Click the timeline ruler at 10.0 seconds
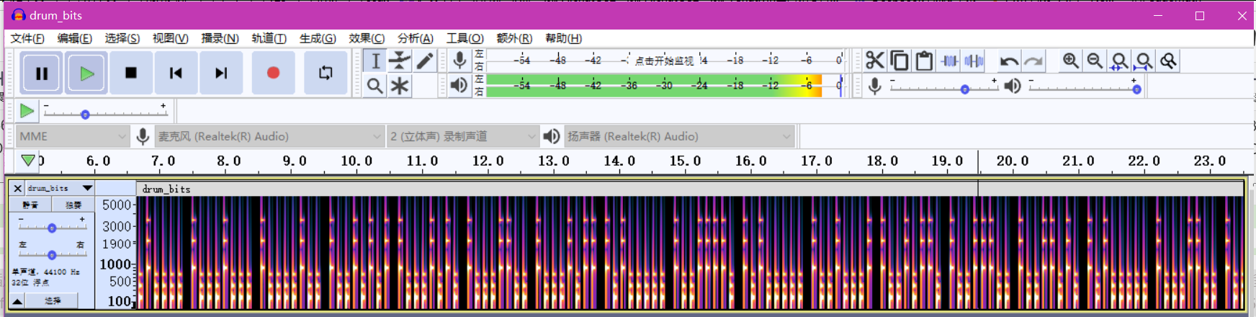This screenshot has width=1256, height=317. pos(356,161)
